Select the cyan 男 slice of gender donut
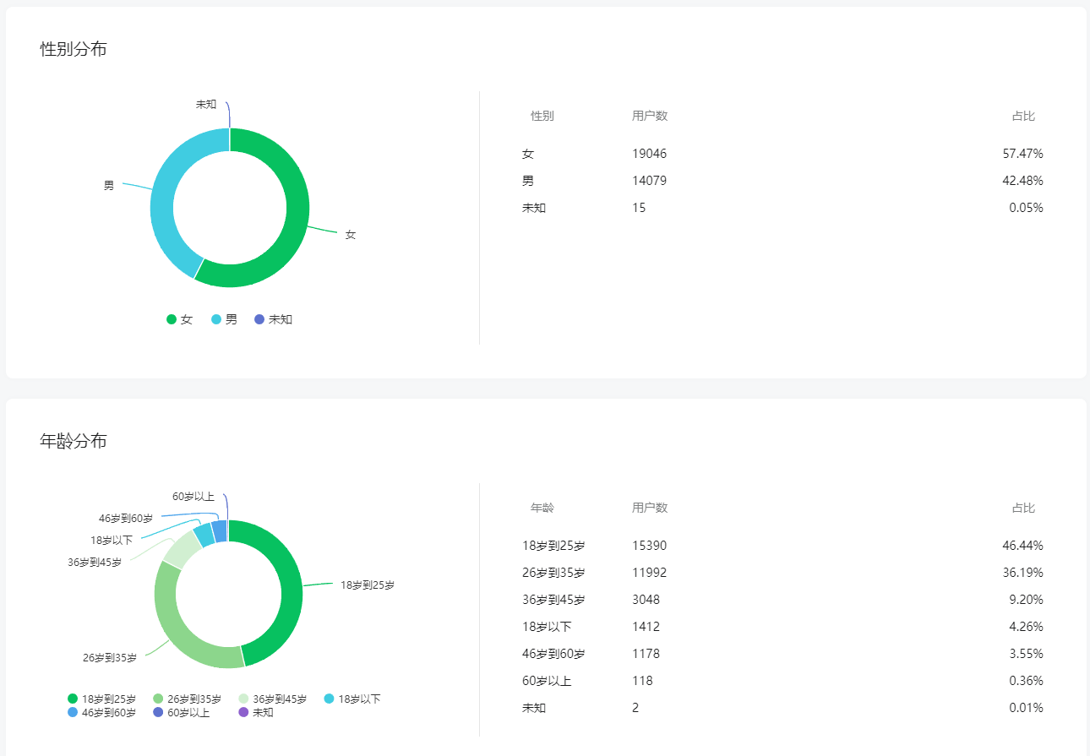 click(x=163, y=194)
